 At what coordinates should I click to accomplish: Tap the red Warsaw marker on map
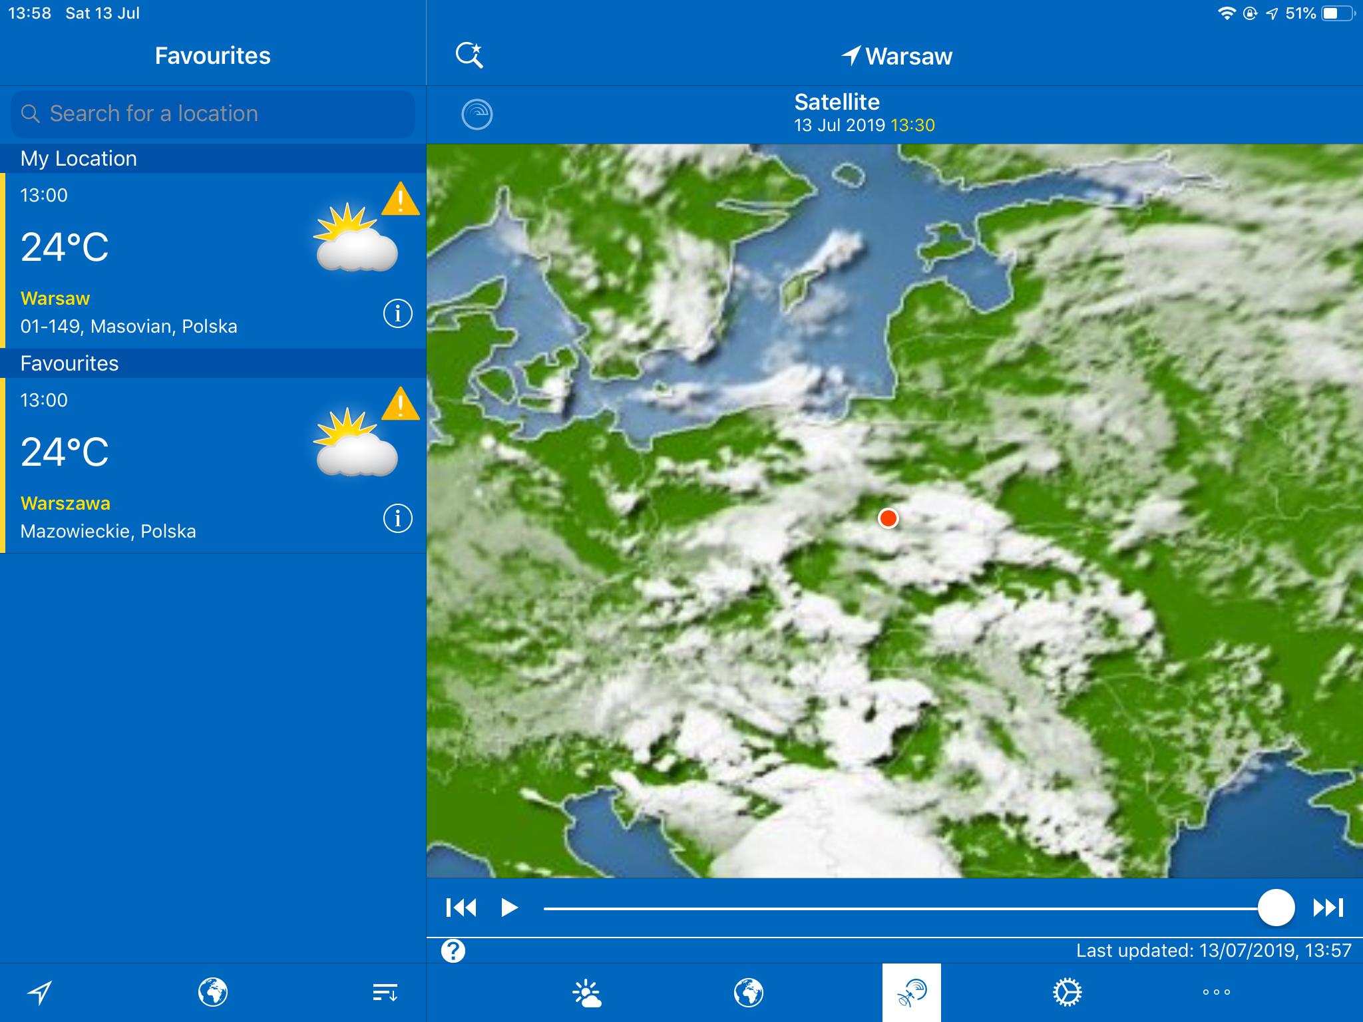pos(888,518)
